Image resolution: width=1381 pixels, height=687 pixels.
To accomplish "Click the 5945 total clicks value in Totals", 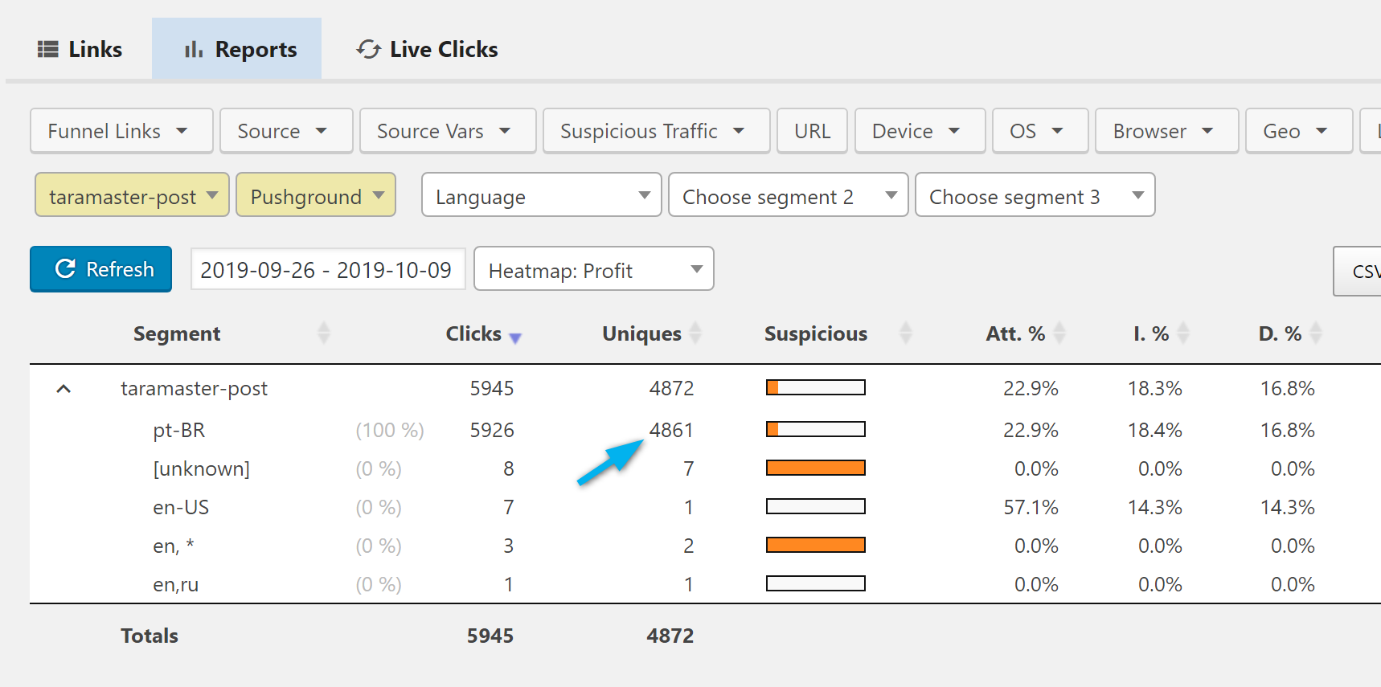I will pos(490,636).
